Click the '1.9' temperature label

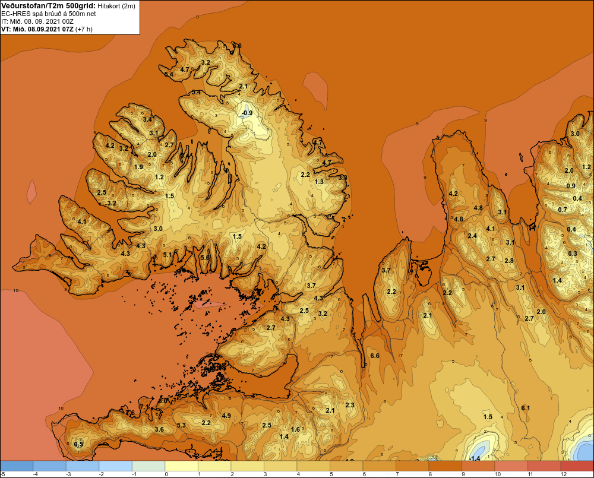(x=138, y=167)
